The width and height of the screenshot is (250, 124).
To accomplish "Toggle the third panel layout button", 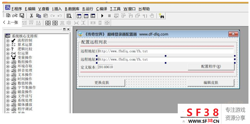I will [93, 16].
